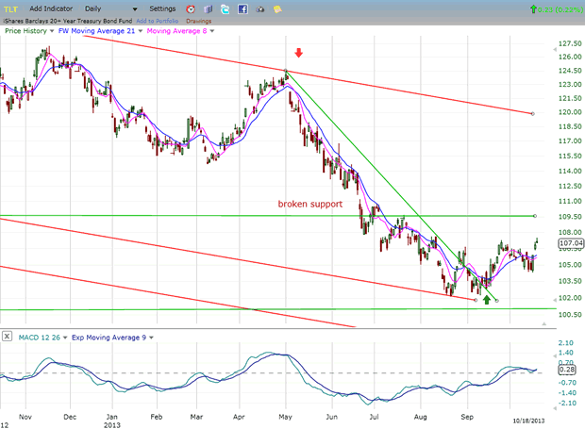Click the Facebook share icon
The height and width of the screenshot is (429, 585).
tap(243, 8)
